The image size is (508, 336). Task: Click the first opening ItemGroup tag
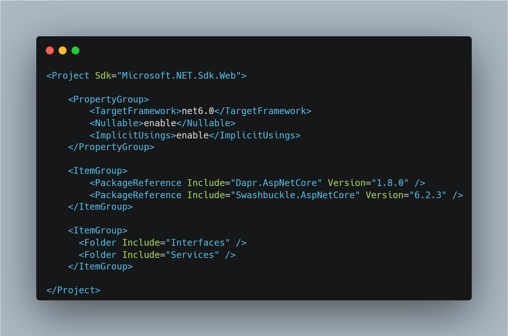pos(98,171)
